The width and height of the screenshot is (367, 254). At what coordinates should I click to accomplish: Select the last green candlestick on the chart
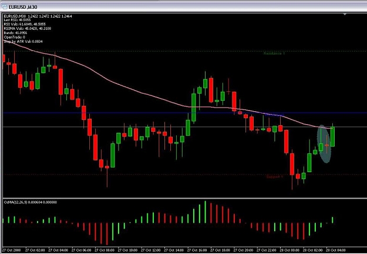tap(332, 136)
